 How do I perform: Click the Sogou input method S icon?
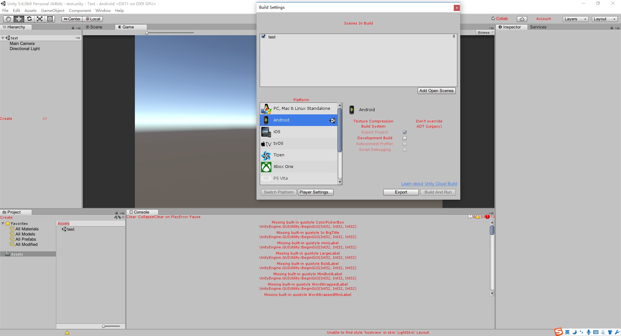[559, 332]
